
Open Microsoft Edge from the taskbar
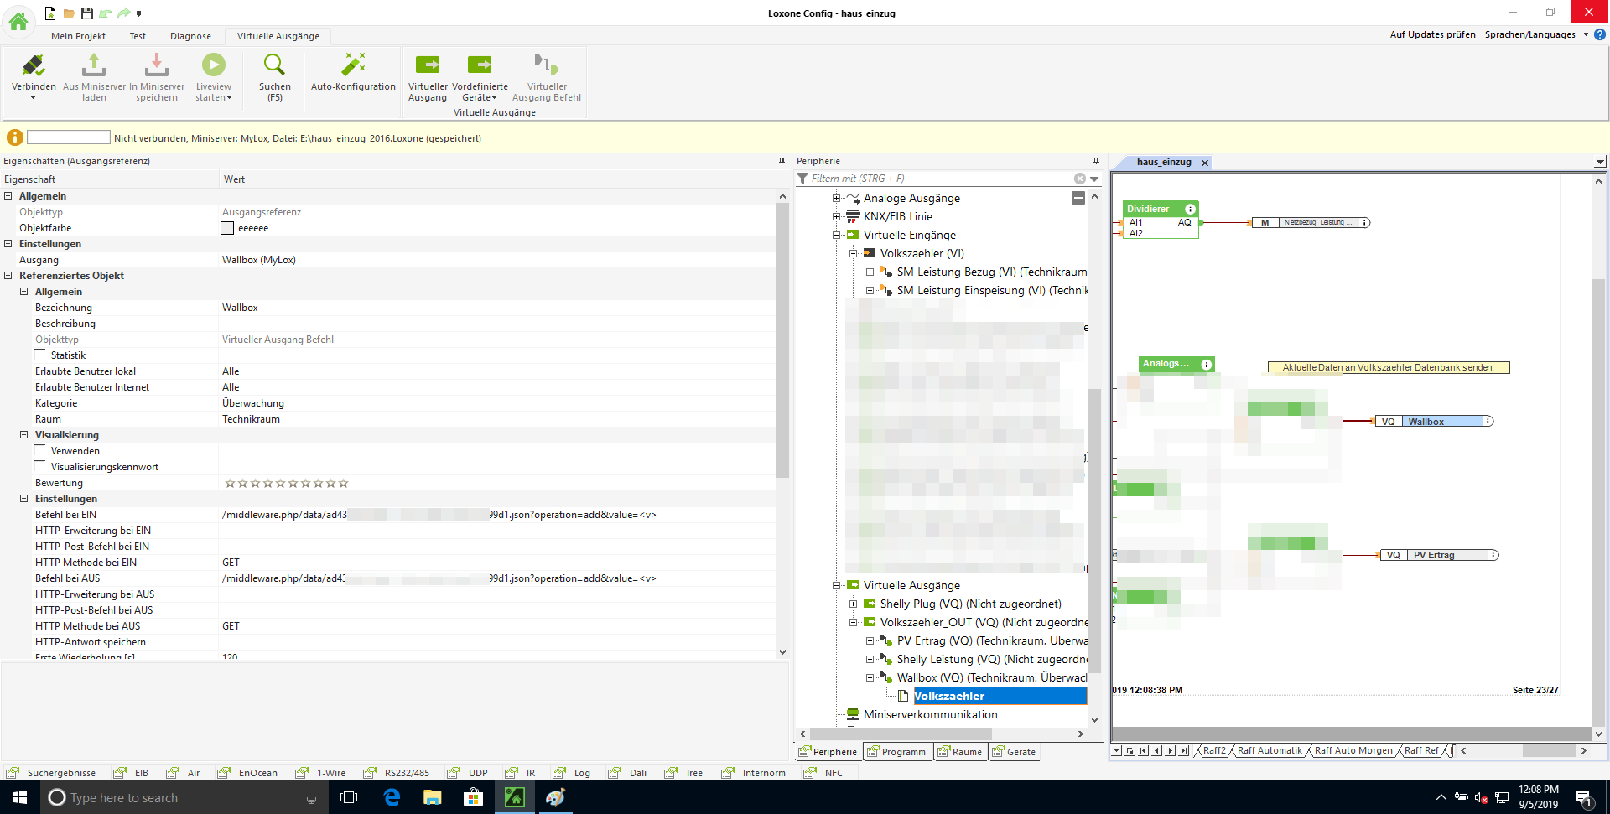tap(392, 797)
